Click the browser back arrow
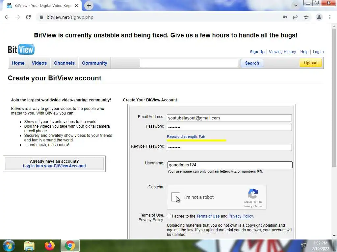337x252 pixels. 7,17
